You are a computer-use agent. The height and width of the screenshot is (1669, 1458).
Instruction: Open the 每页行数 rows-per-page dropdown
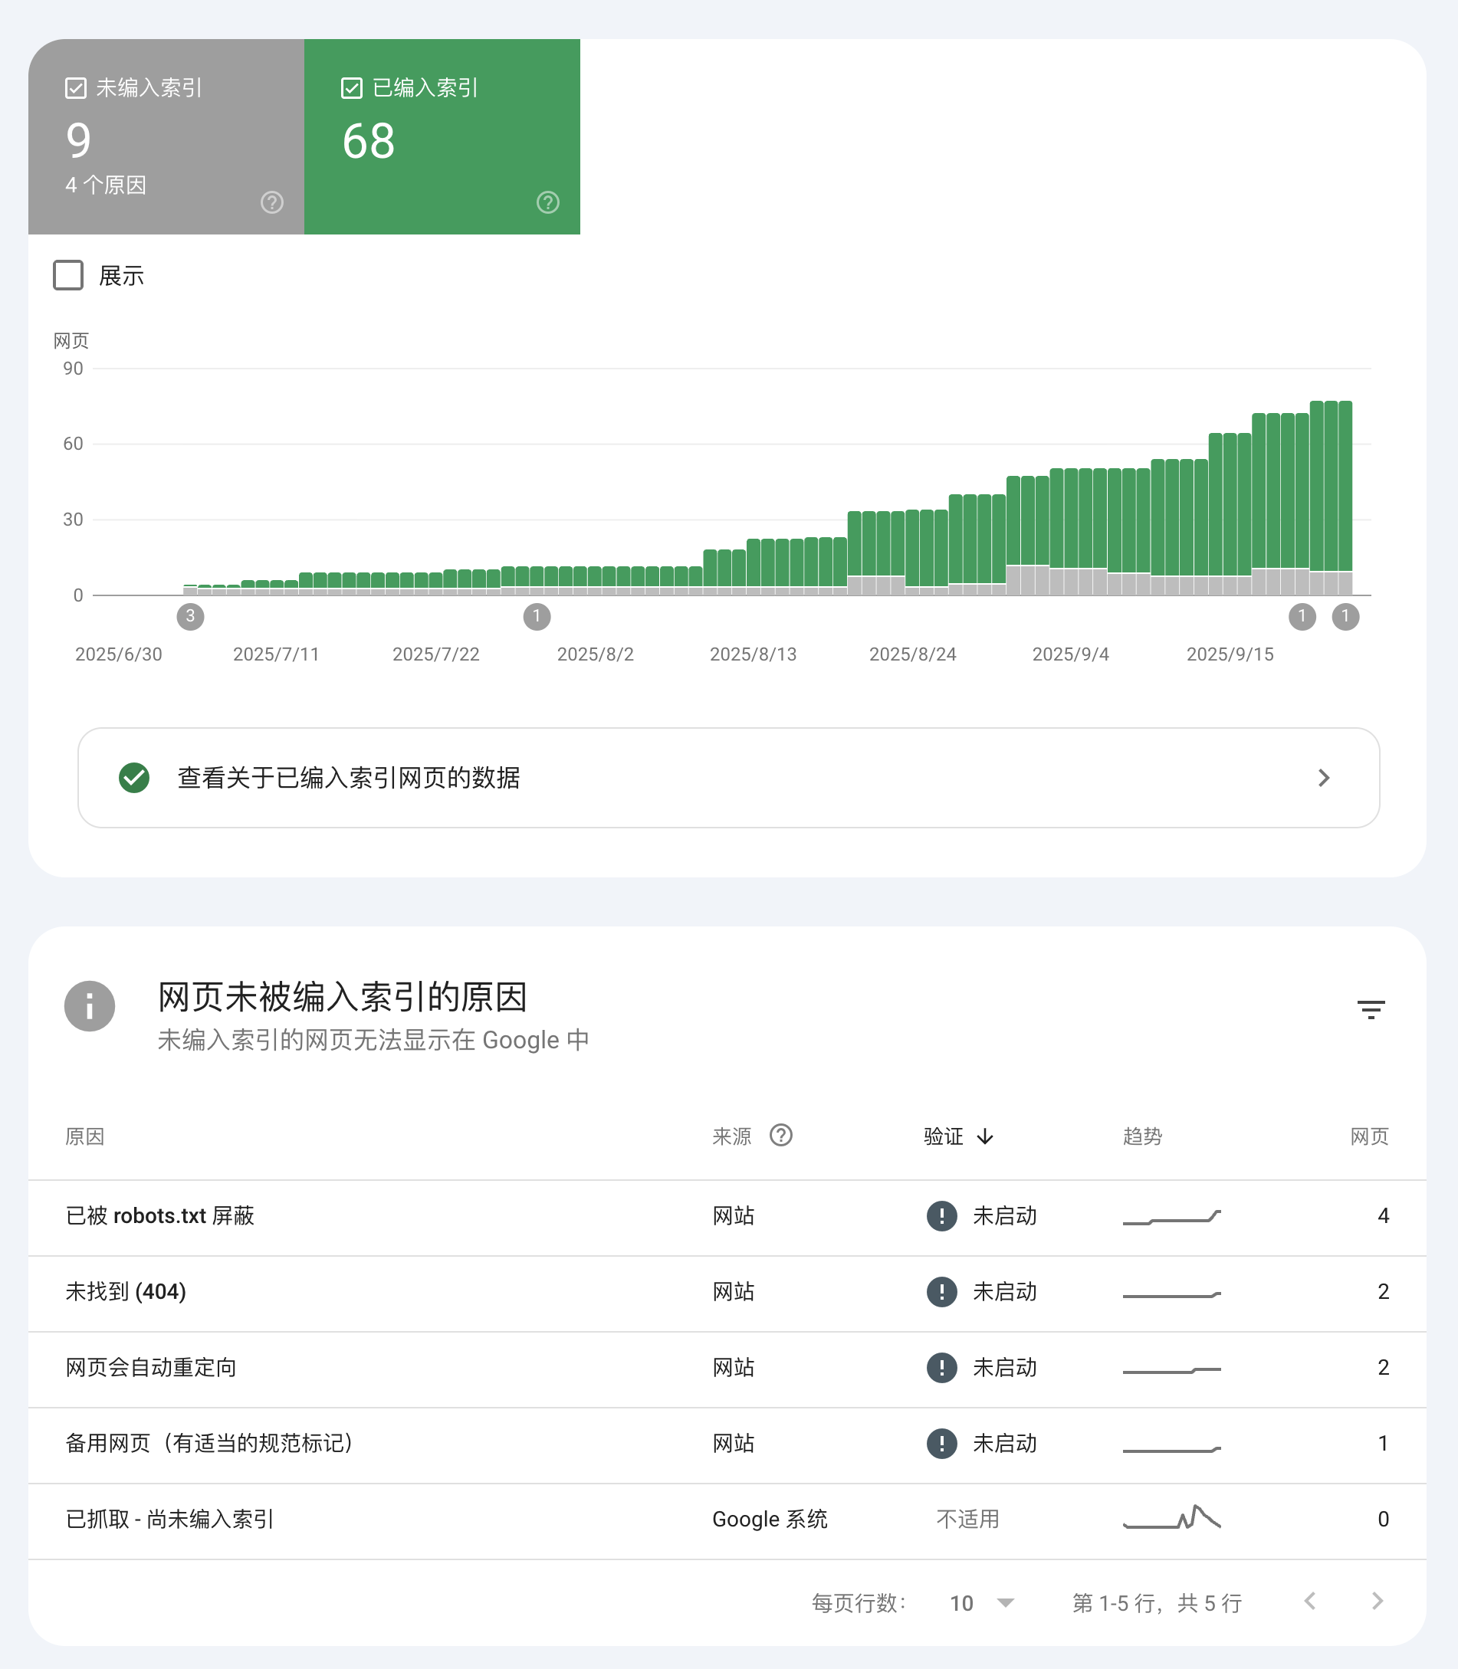tap(982, 1603)
